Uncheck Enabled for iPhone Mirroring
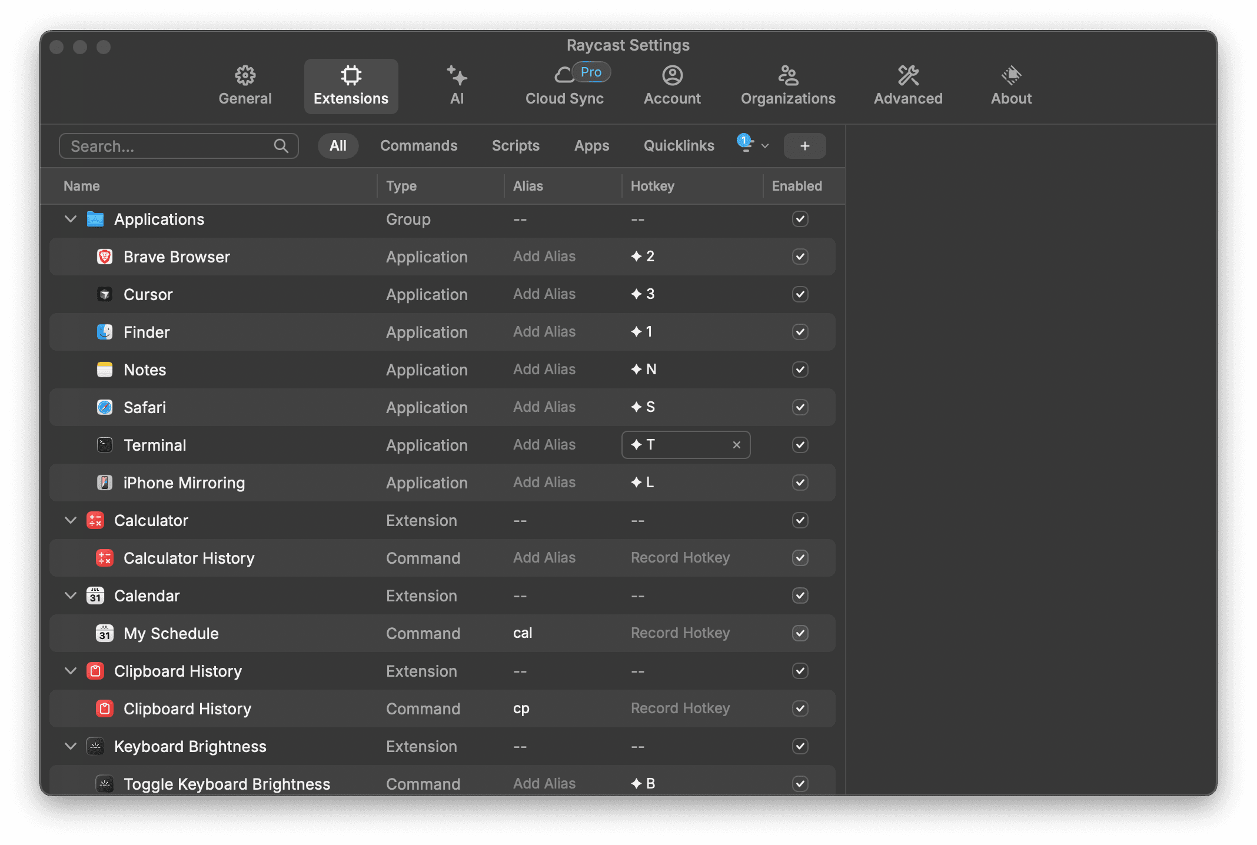Screen dimensions: 1257x845 [800, 483]
